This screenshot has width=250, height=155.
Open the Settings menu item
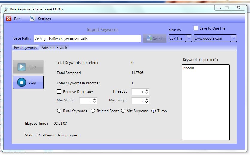pos(44,19)
